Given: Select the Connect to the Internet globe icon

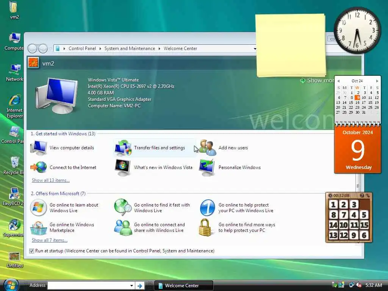Looking at the screenshot, I should (38, 167).
